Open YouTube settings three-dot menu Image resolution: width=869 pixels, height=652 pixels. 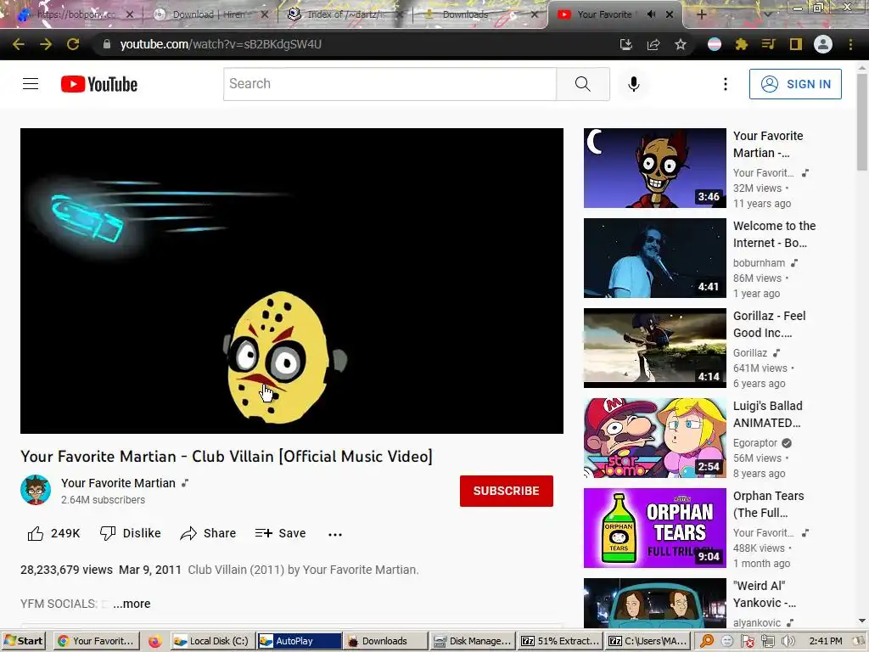pyautogui.click(x=725, y=84)
